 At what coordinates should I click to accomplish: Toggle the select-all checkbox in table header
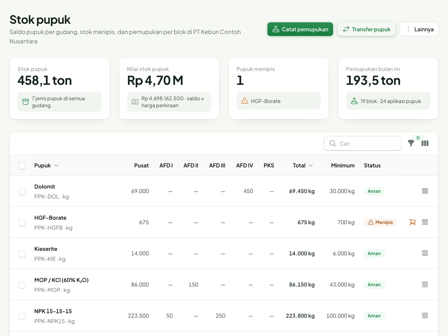pyautogui.click(x=22, y=166)
